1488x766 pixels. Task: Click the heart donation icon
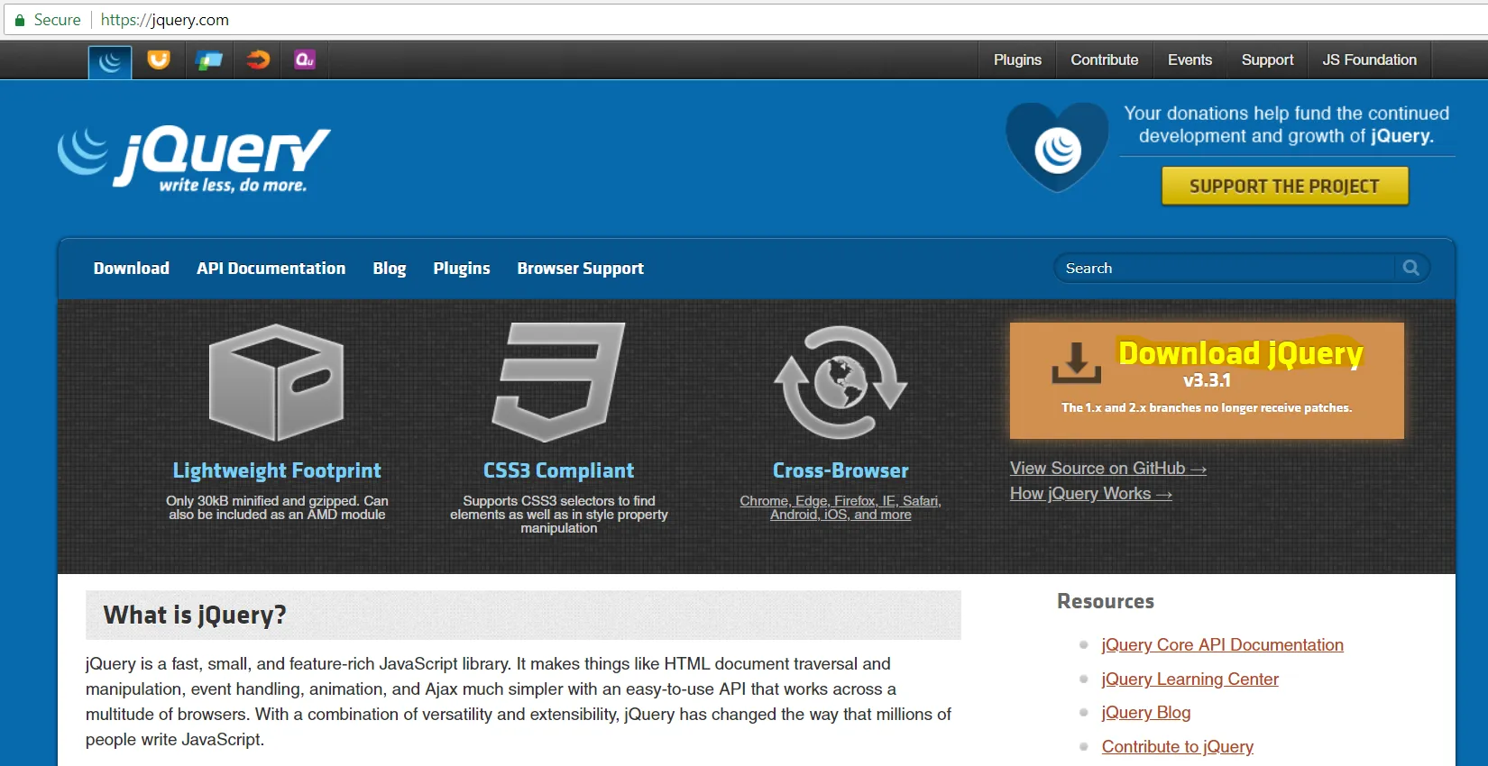click(x=1057, y=146)
